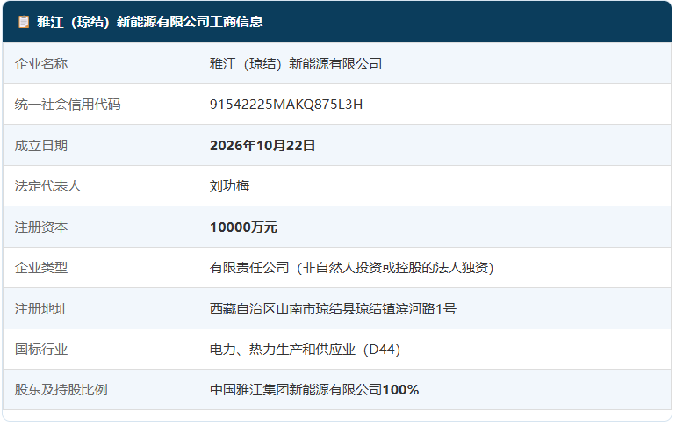Image resolution: width=676 pixels, height=426 pixels.
Task: Select 有限责任公司（非自然人投资或控股的法人独资）value
Action: pyautogui.click(x=351, y=268)
